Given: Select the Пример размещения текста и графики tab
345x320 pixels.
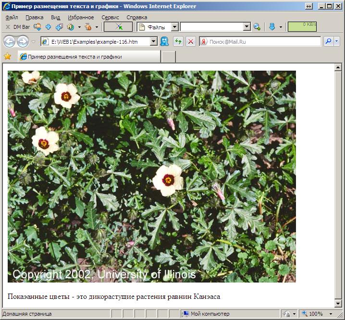Looking at the screenshot, I should pos(89,57).
